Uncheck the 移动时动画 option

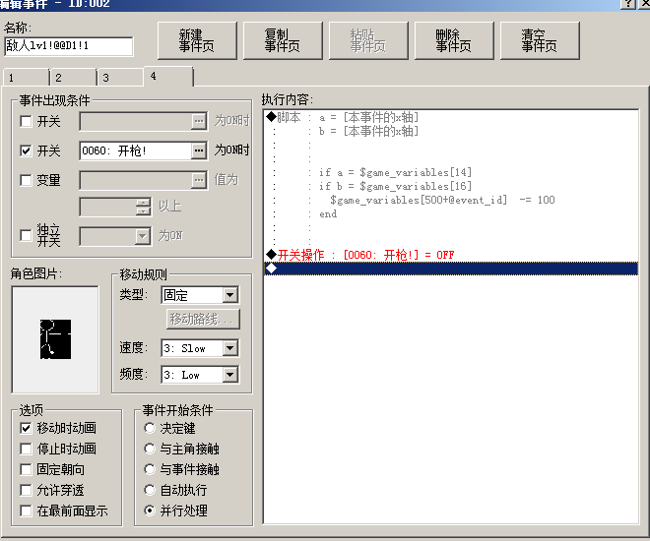26,428
